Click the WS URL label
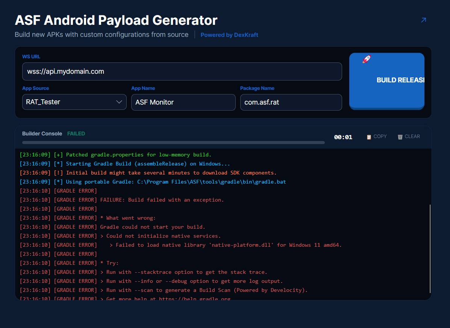 (31, 56)
